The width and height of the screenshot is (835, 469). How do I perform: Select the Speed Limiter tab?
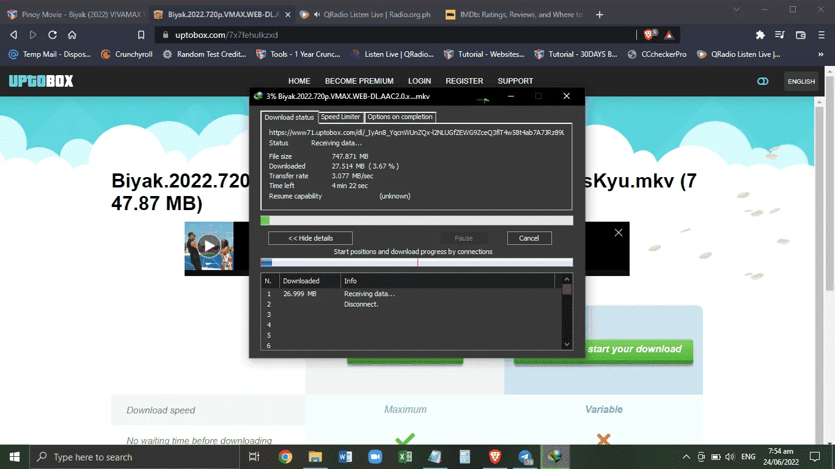pyautogui.click(x=340, y=117)
